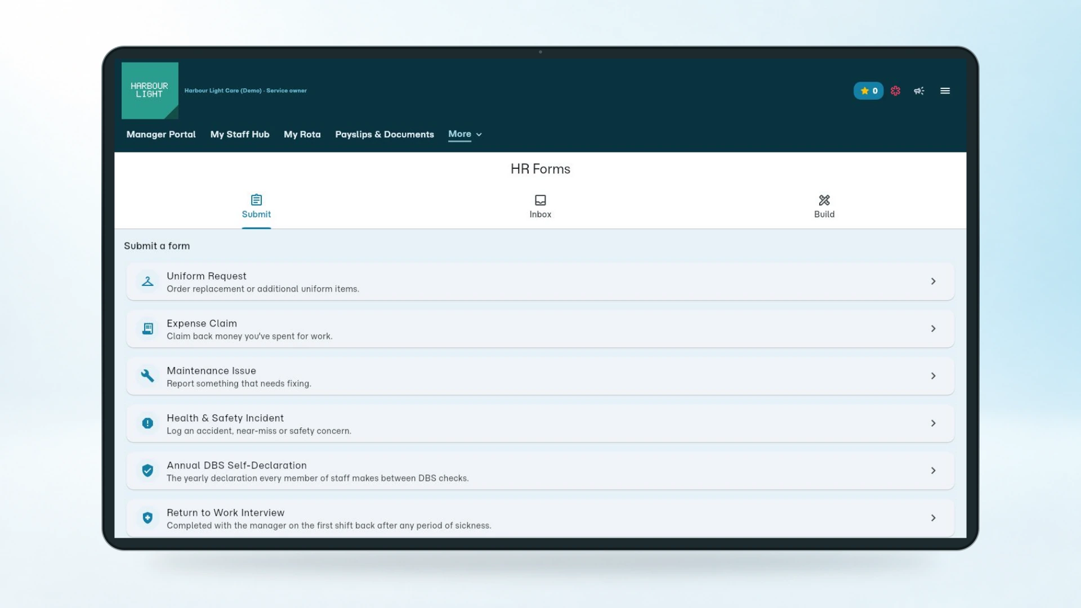Image resolution: width=1081 pixels, height=608 pixels.
Task: Click the Submit clipboard icon
Action: 256,200
